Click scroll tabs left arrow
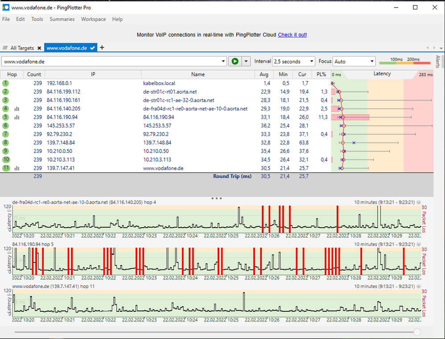 [x=428, y=48]
